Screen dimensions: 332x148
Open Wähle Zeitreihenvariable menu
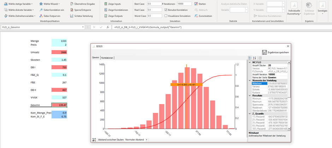20,16
